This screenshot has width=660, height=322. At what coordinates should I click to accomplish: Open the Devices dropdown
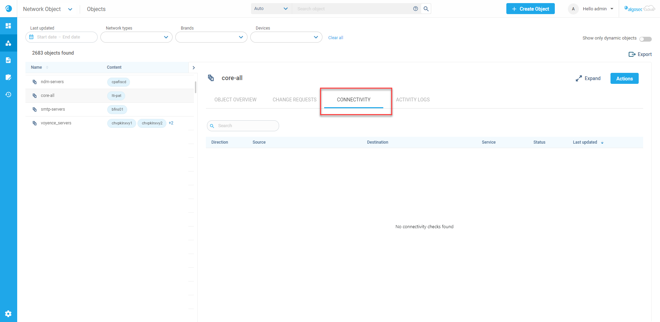(x=286, y=37)
